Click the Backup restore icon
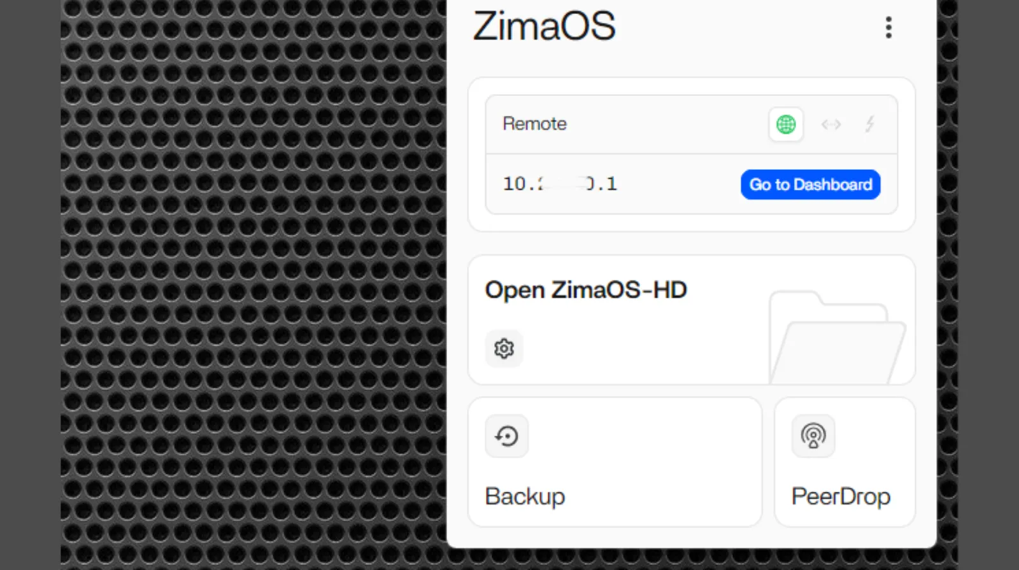1019x570 pixels. [x=507, y=436]
